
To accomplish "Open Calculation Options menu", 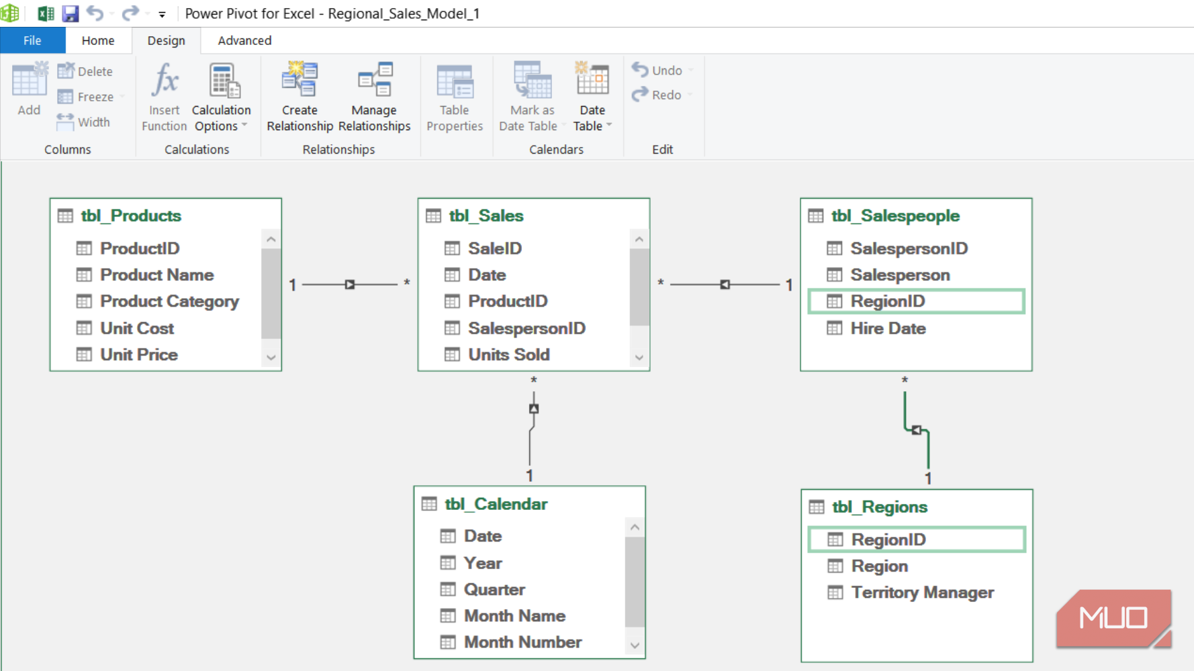I will point(222,97).
